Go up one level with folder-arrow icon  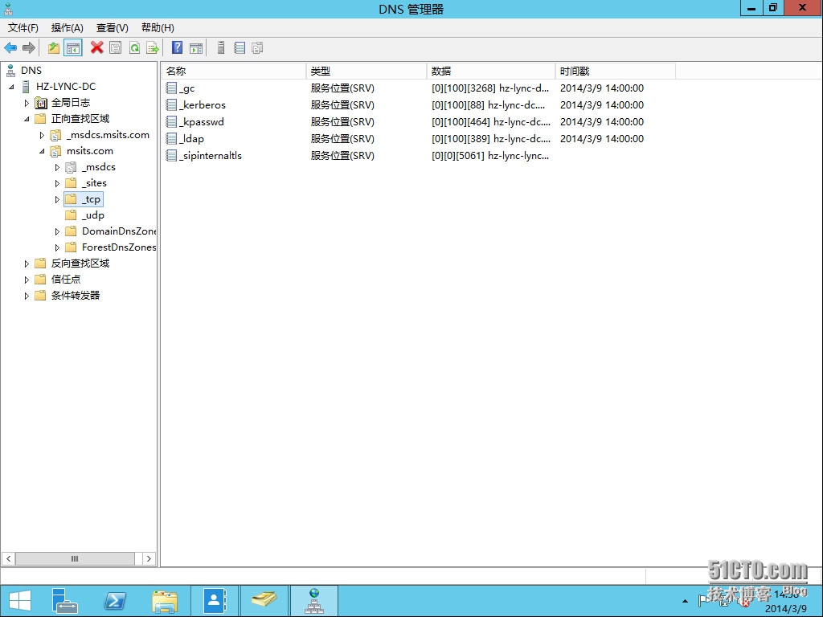(54, 48)
